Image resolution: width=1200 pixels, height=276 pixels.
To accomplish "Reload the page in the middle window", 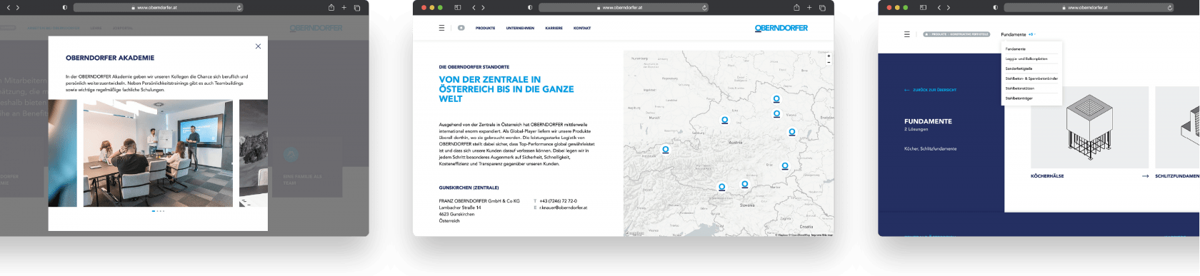I will point(704,8).
